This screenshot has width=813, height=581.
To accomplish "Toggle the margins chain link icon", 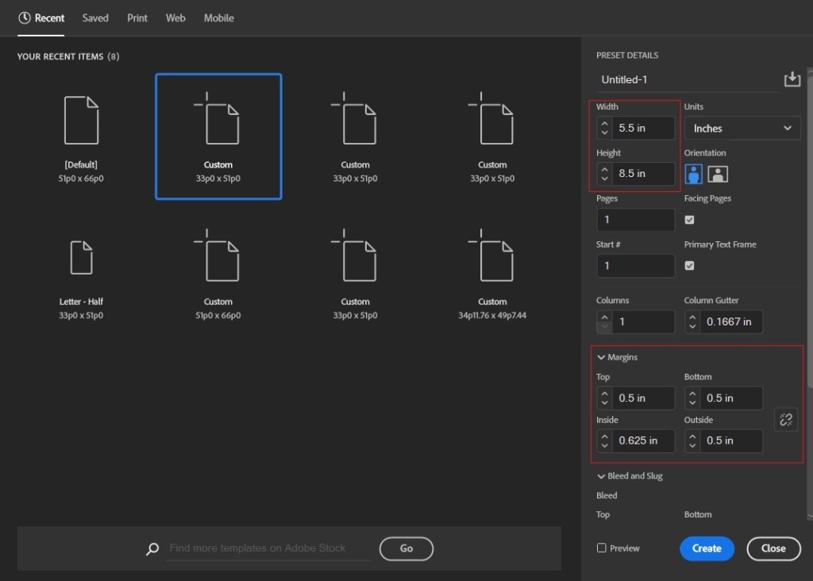I will [x=786, y=420].
